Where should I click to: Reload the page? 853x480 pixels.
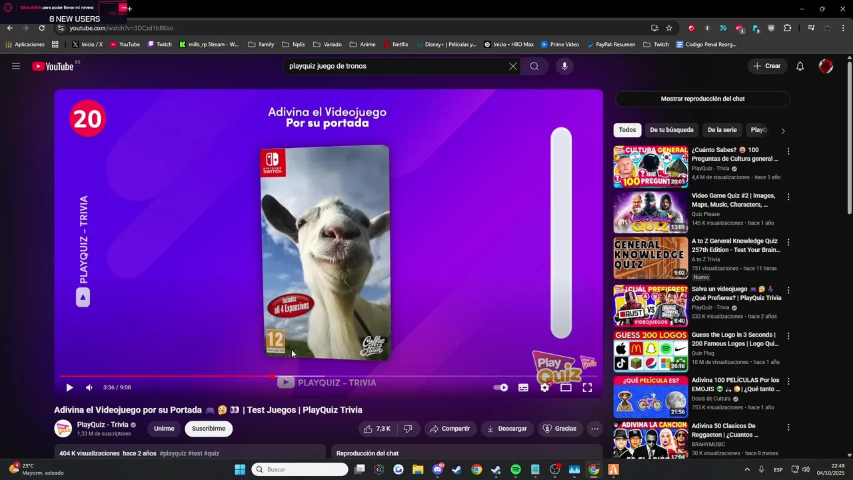click(x=41, y=28)
